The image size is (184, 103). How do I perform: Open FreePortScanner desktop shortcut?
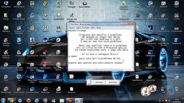click(x=164, y=29)
